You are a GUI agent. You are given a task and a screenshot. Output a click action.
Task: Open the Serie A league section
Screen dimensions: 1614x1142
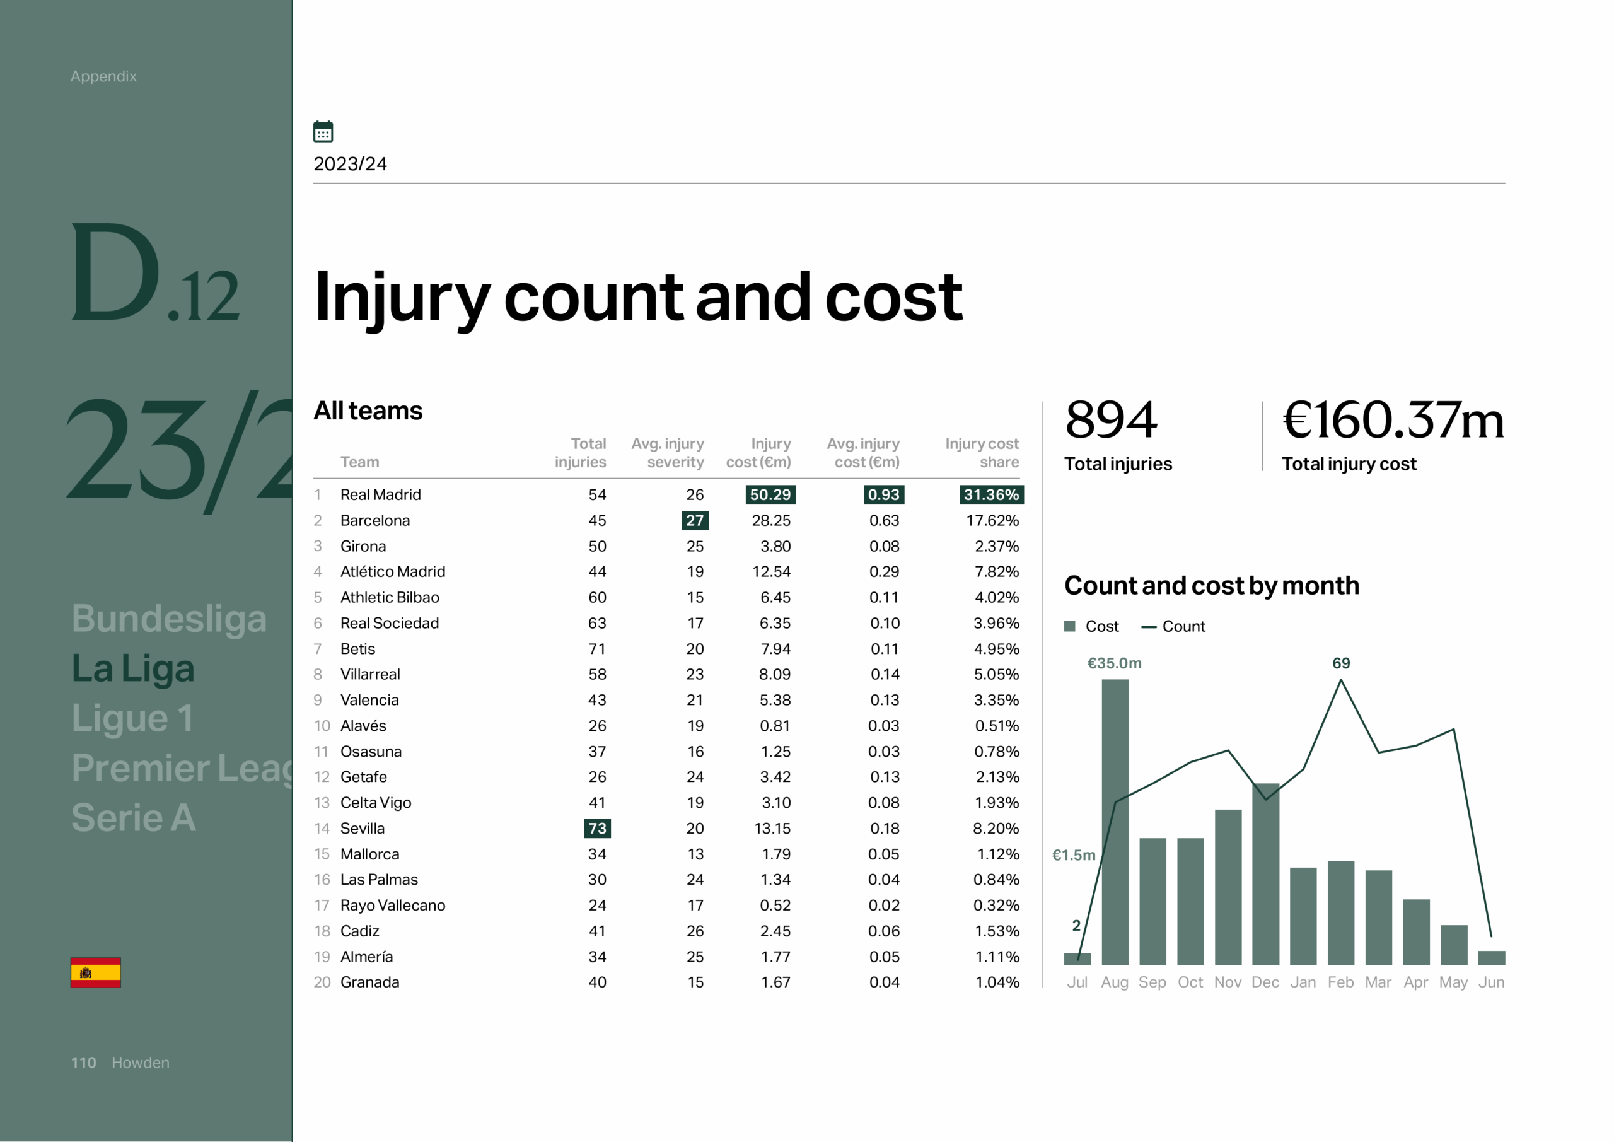[134, 818]
